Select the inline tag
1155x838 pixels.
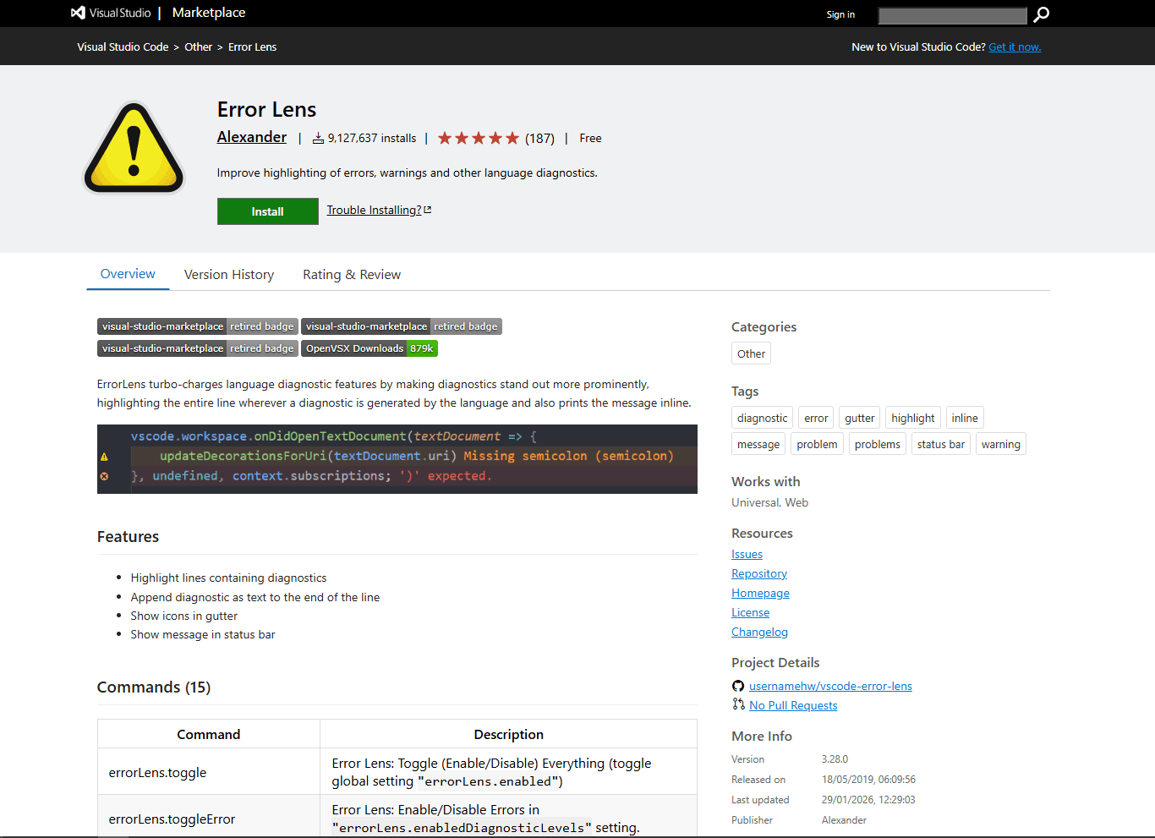tap(965, 418)
